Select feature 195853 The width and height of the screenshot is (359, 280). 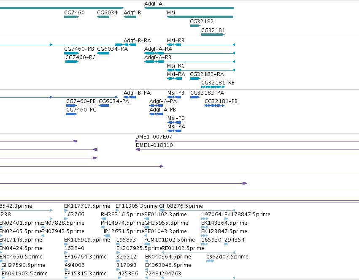(x=126, y=240)
